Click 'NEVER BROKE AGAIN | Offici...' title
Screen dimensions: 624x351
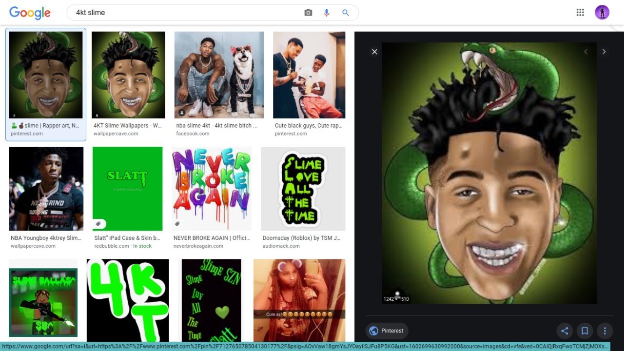click(211, 238)
